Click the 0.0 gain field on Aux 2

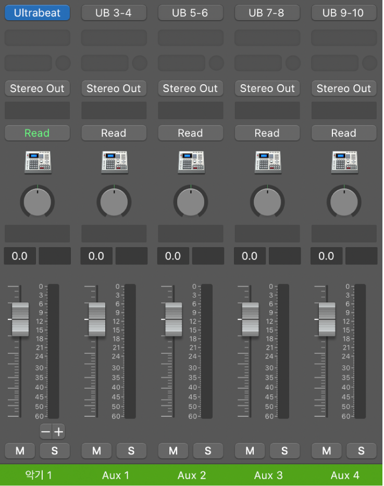pyautogui.click(x=173, y=256)
